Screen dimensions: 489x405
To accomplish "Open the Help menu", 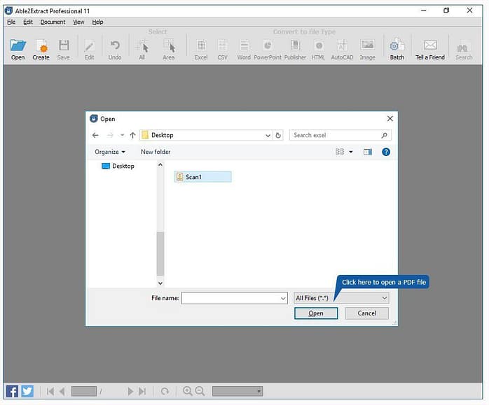I will pyautogui.click(x=97, y=22).
